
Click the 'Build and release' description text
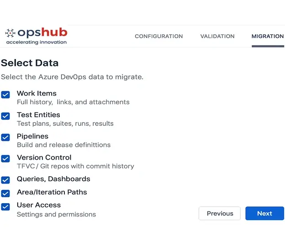63,145
